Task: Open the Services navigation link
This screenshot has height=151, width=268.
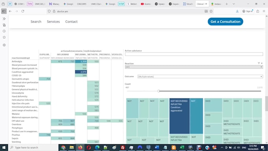Action: click(53, 22)
